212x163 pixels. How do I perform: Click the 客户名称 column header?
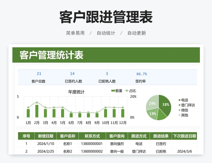pyautogui.click(x=68, y=136)
